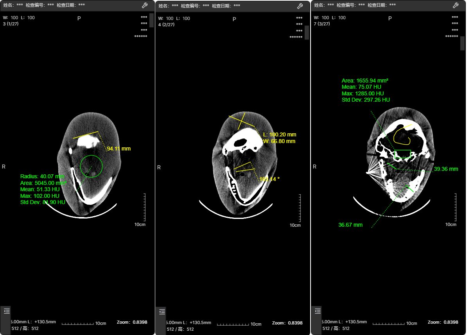Select the 94.11 mm measurement label
Viewport: 467px width, 335px height.
(119, 149)
